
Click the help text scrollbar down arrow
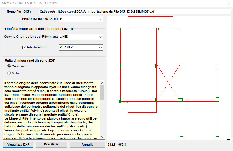103,137
